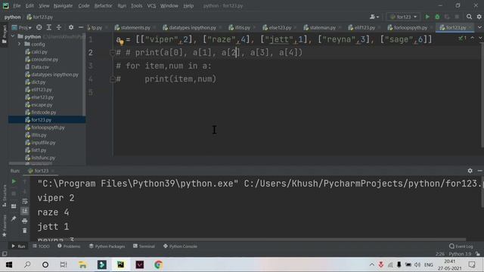Open the for123 run configuration dropdown
Screen dimensions: 484x272
[403, 17]
